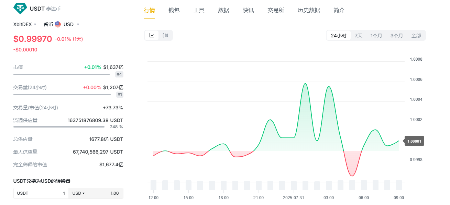Open the 工具 tab

pos(199,10)
